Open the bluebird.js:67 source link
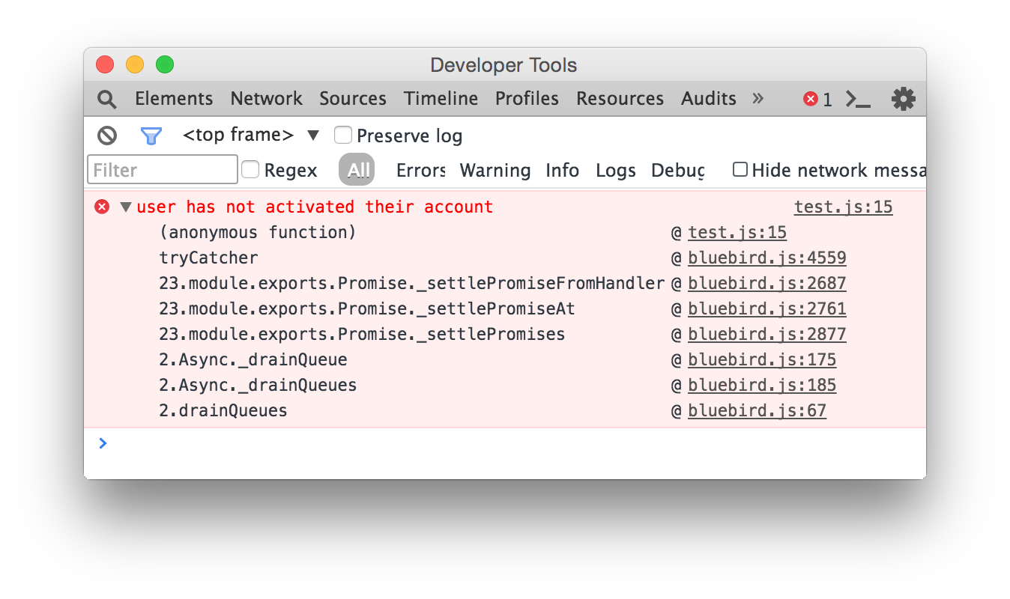Screen dimensions: 1010x599 [757, 411]
